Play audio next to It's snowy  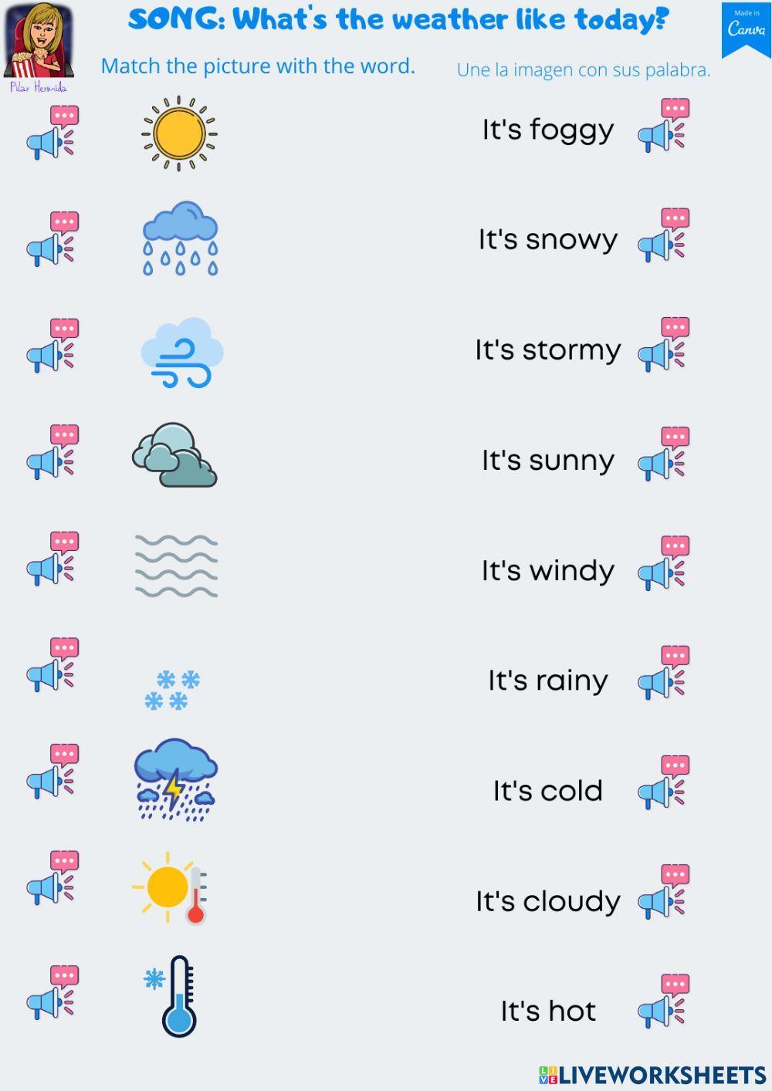(664, 235)
